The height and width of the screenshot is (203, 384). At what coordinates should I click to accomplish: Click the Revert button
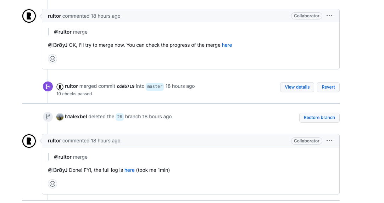pos(328,87)
